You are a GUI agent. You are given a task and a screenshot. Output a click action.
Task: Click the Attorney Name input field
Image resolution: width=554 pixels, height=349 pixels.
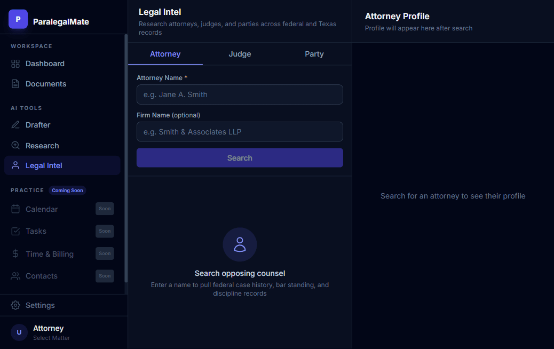click(240, 94)
